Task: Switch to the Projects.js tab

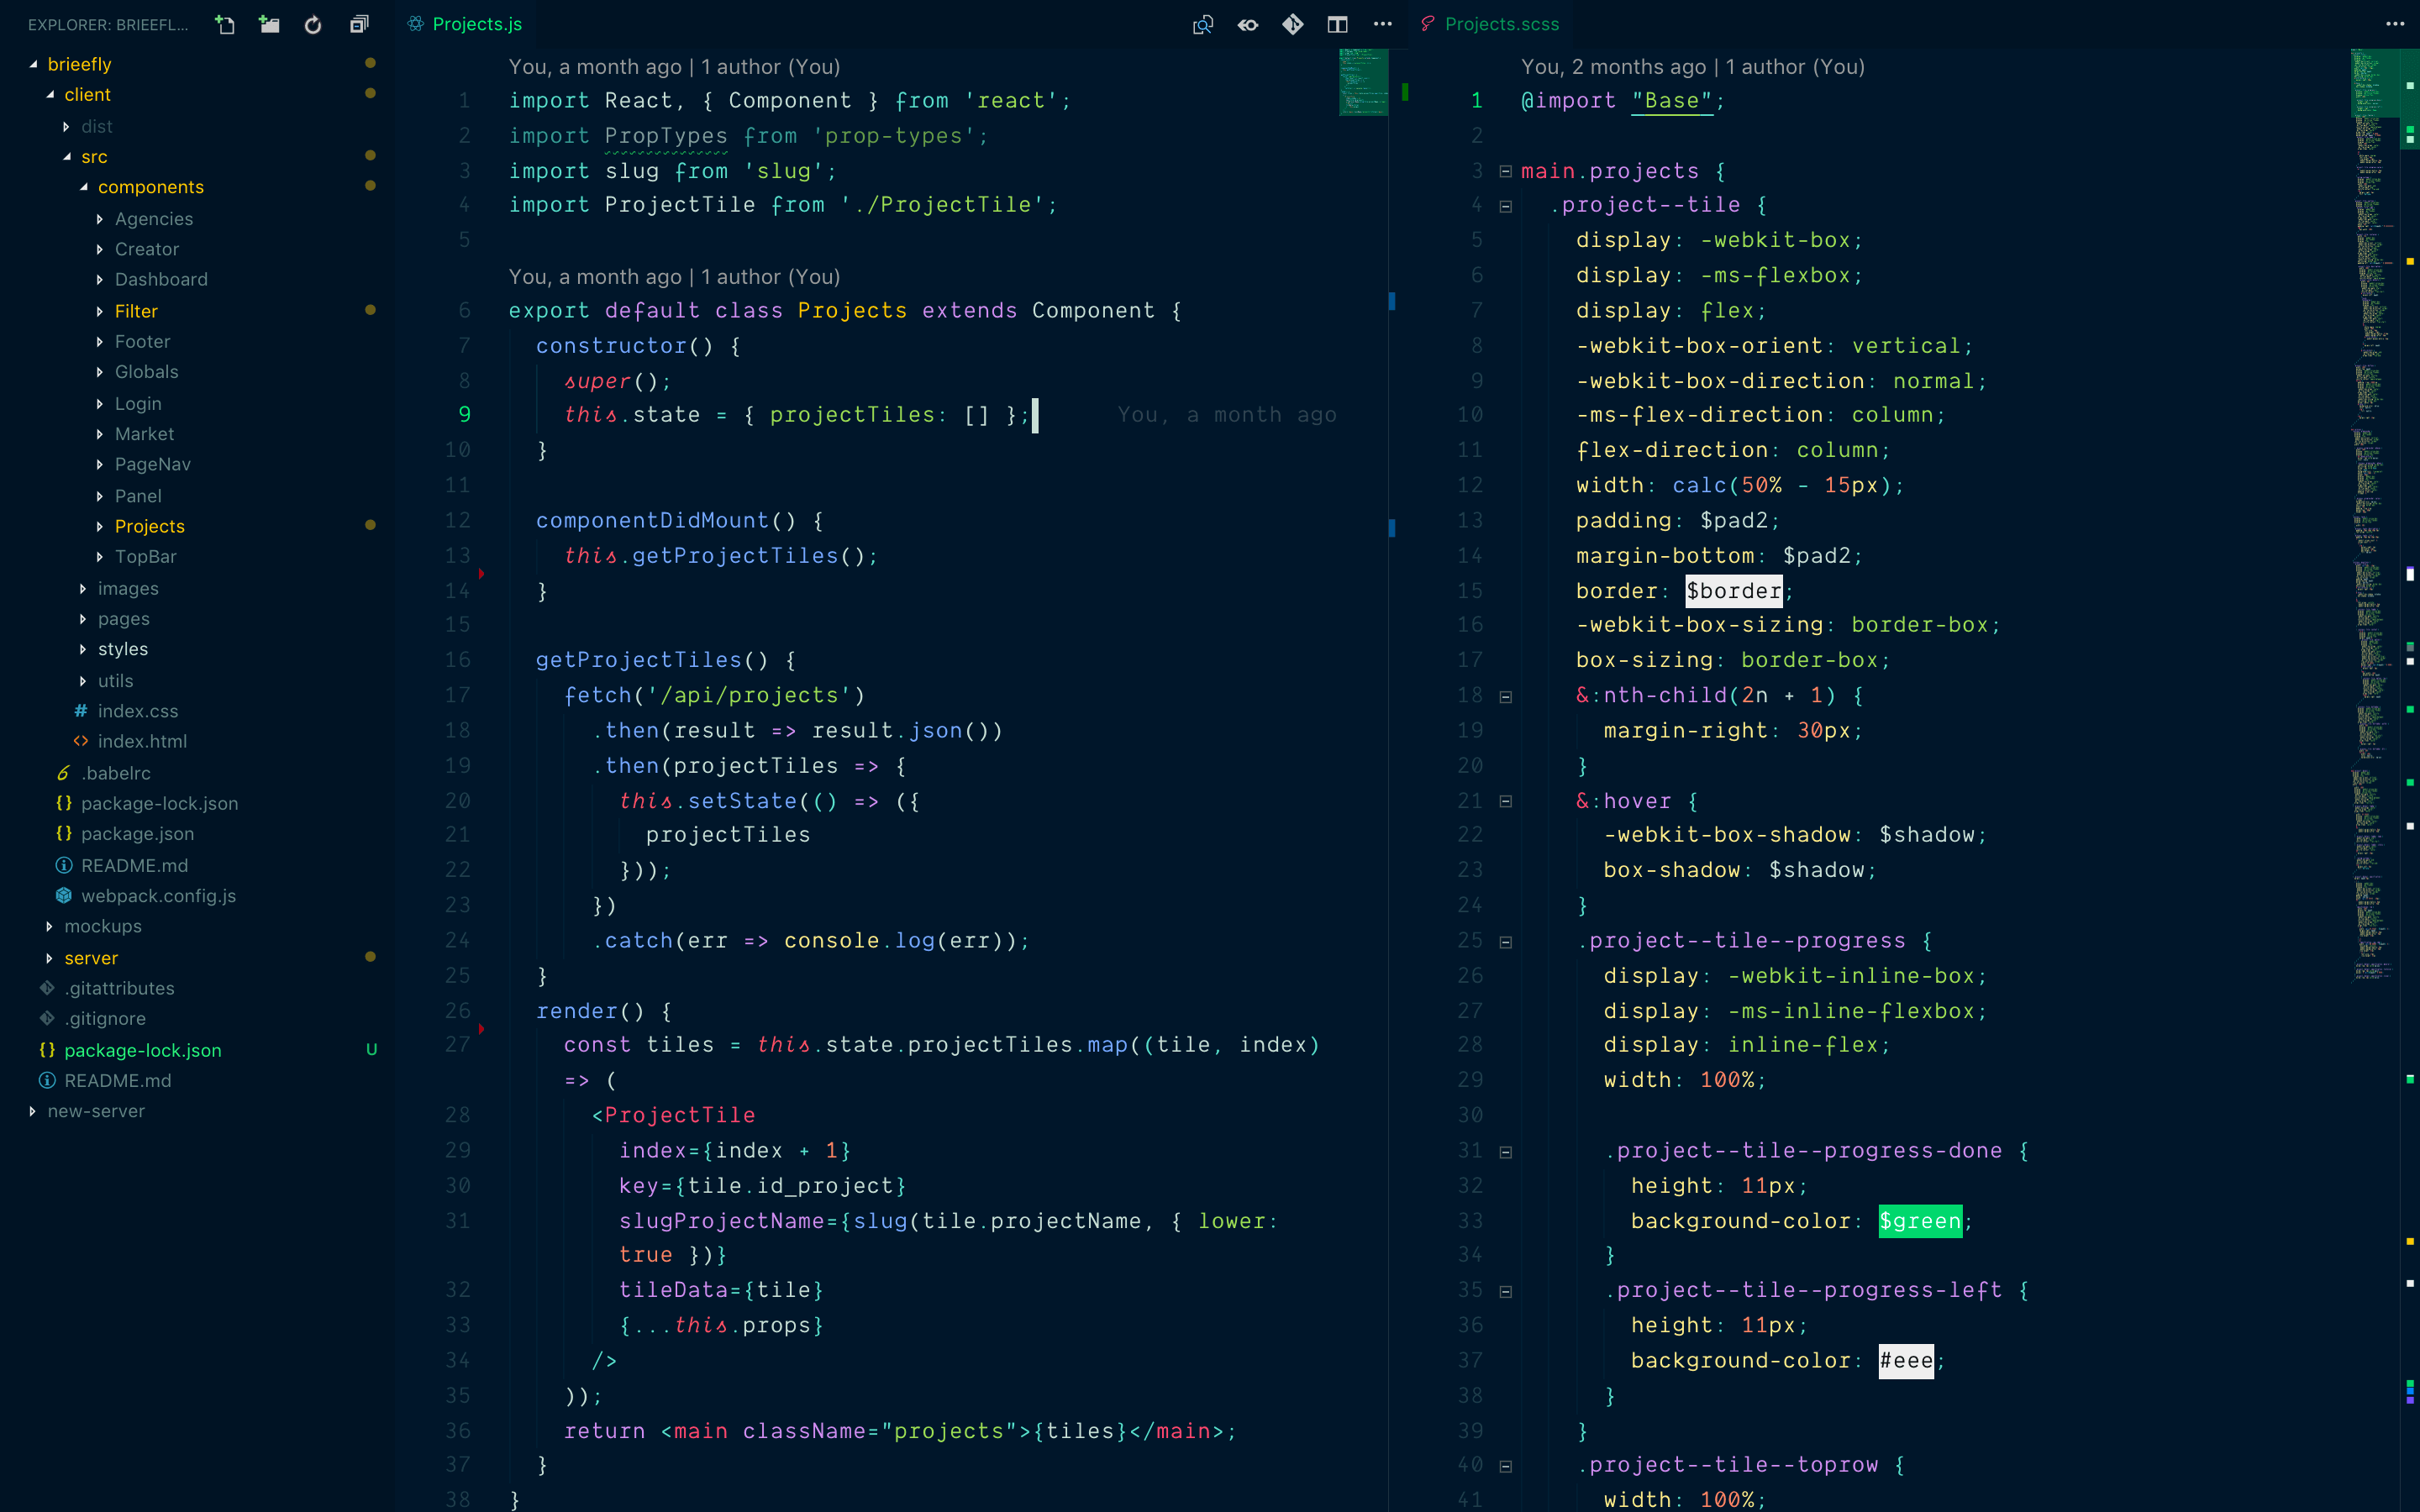Action: tap(466, 24)
